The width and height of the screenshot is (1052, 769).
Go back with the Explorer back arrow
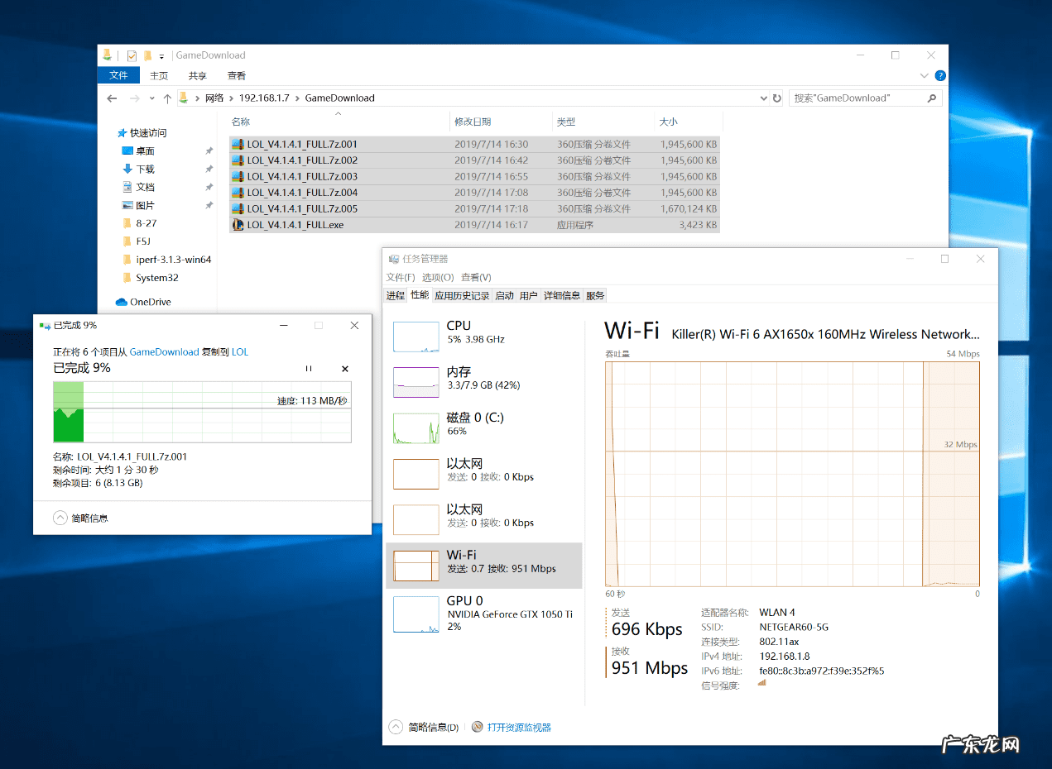(x=113, y=98)
